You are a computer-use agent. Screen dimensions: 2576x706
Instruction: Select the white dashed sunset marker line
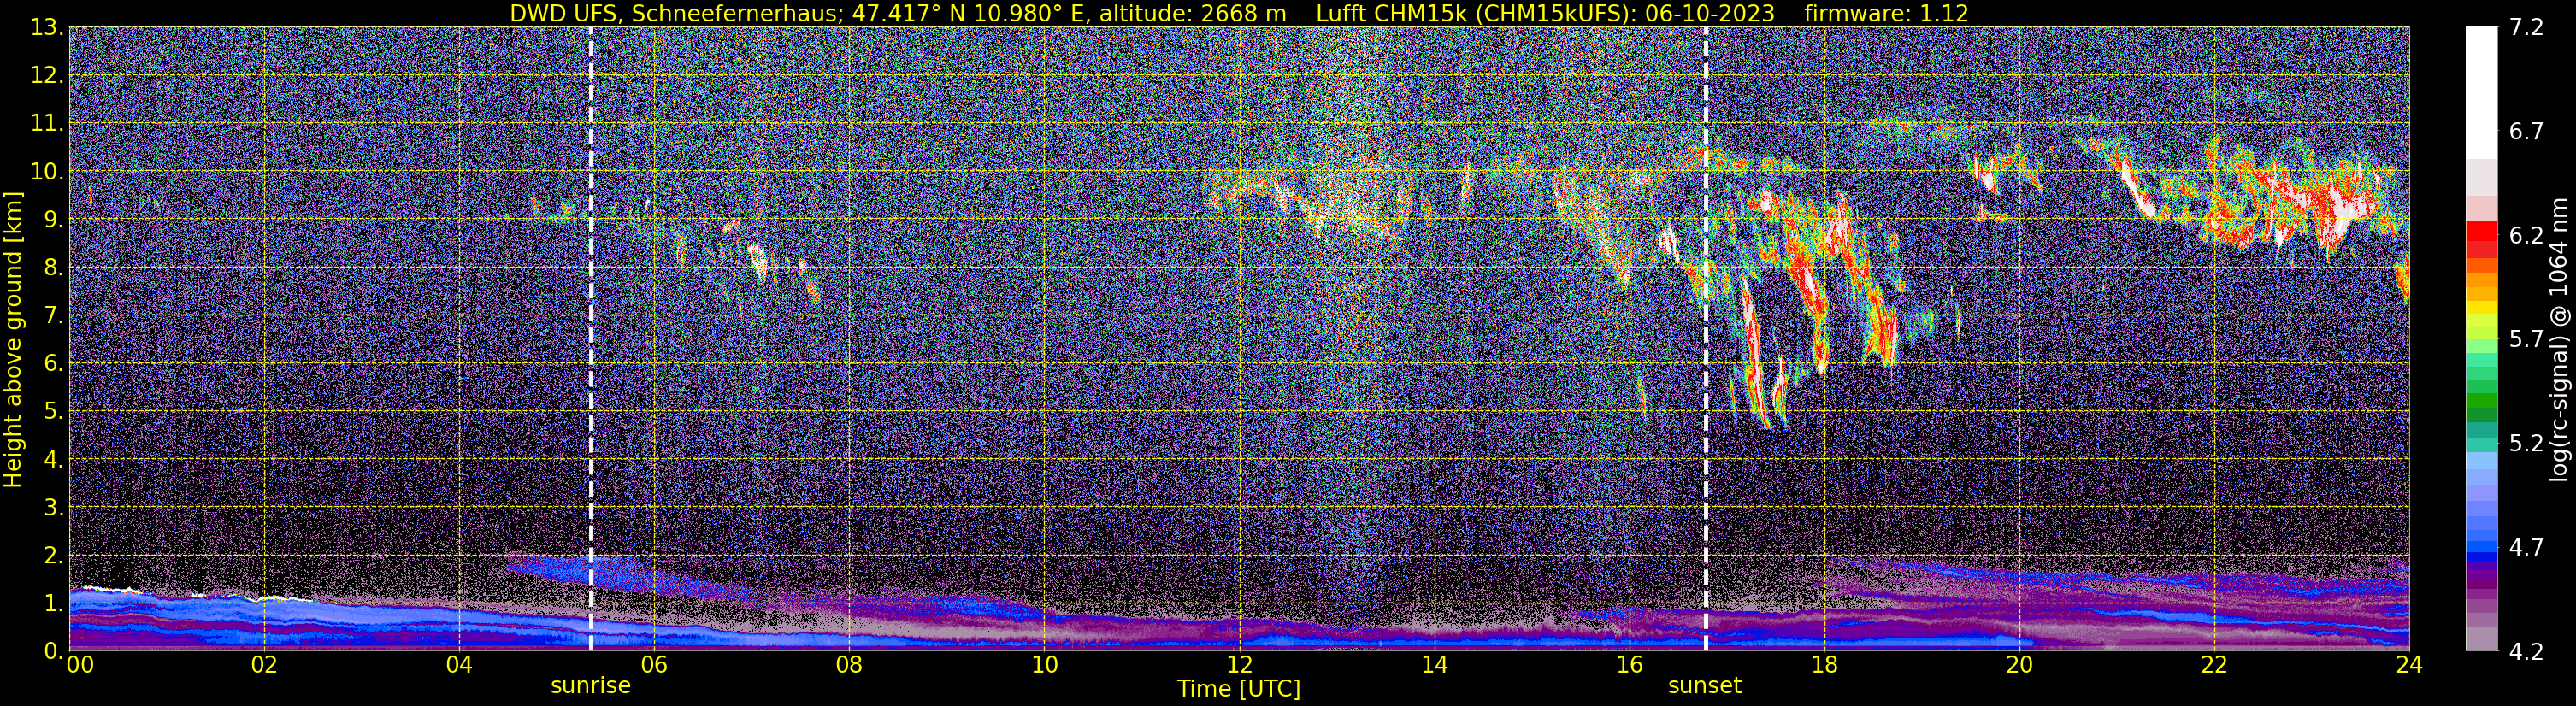click(x=1705, y=339)
